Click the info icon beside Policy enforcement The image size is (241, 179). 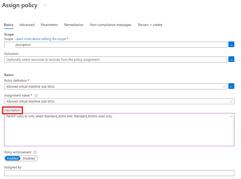pyautogui.click(x=35, y=152)
